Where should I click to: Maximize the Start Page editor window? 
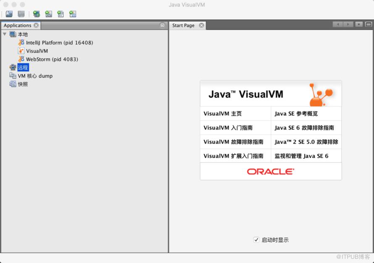tap(369, 24)
